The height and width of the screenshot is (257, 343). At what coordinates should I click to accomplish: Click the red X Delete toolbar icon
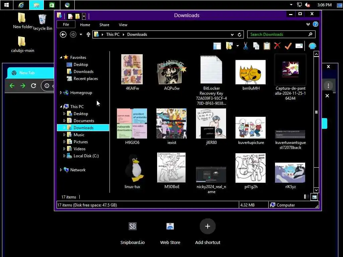(277, 46)
